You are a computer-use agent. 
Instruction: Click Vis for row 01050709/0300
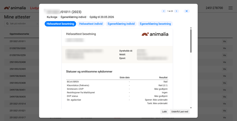(225, 48)
